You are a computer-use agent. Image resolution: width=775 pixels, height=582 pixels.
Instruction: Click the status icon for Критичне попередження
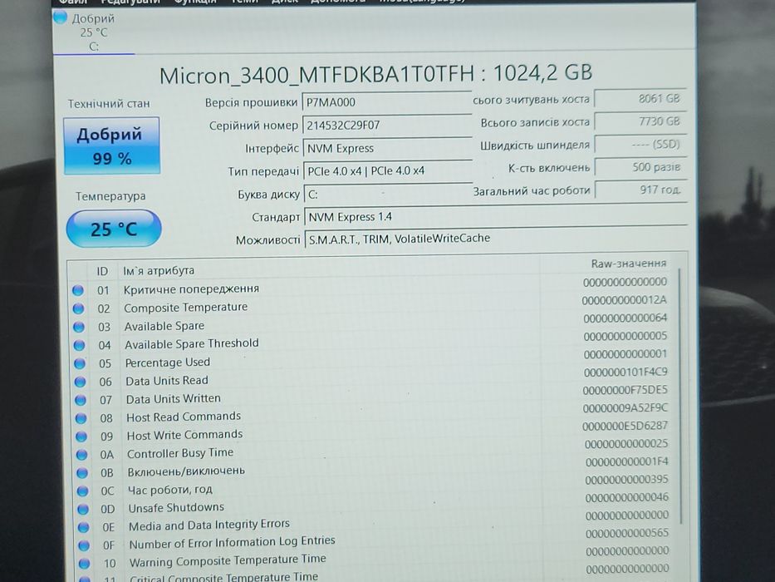pos(78,290)
